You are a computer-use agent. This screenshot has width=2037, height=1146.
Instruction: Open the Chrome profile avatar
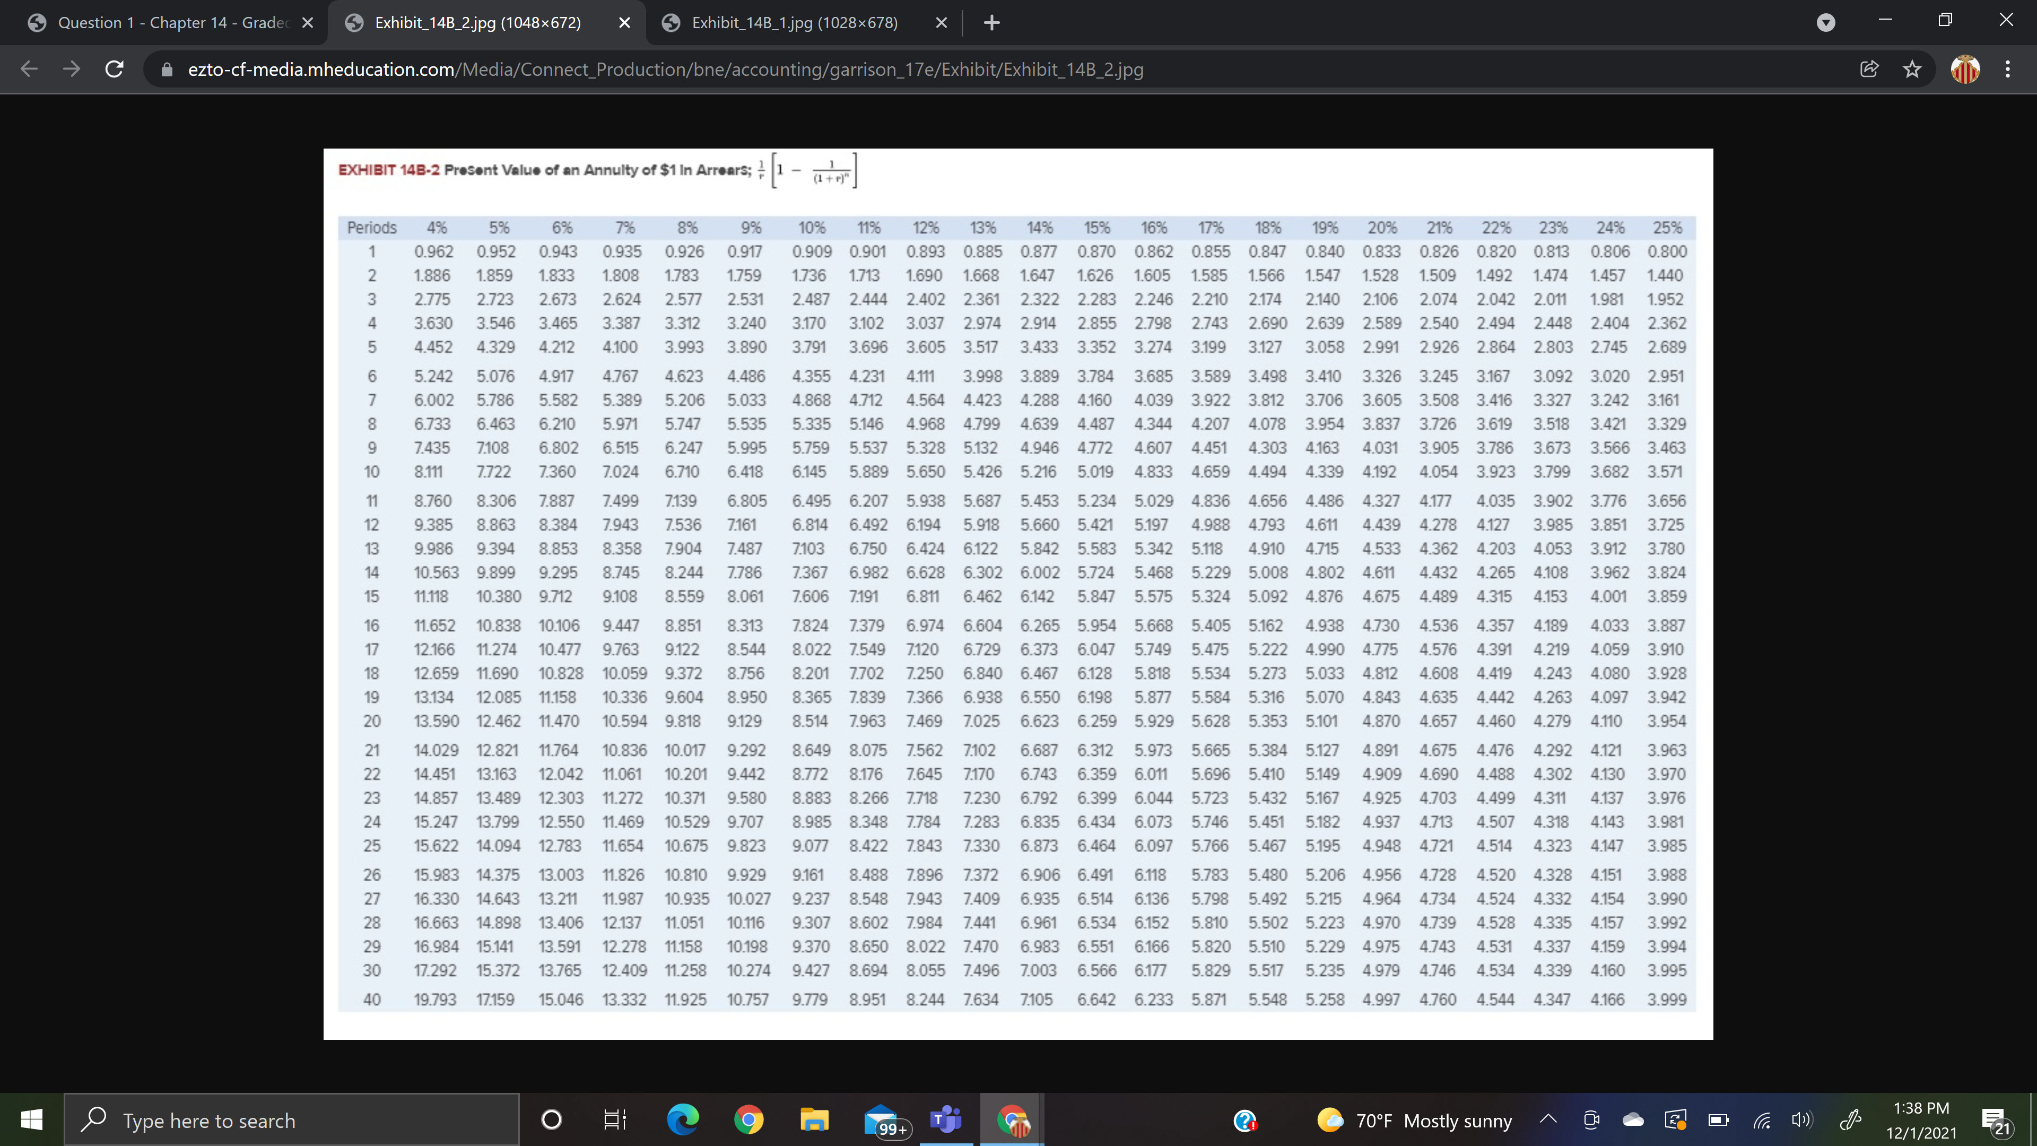click(1965, 70)
